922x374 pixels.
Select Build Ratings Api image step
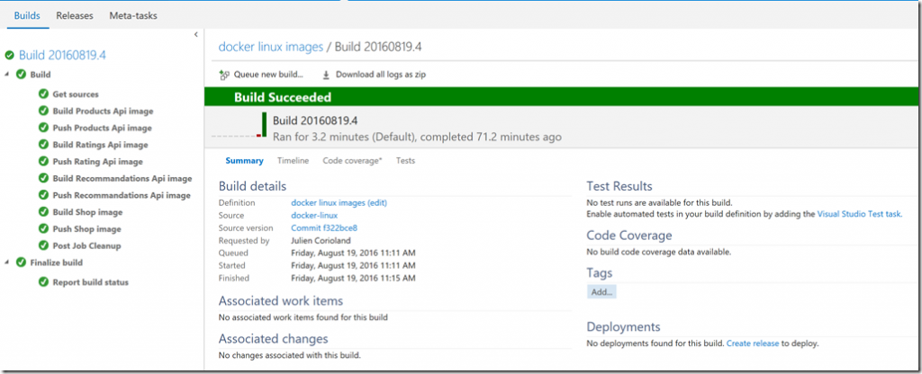[101, 145]
